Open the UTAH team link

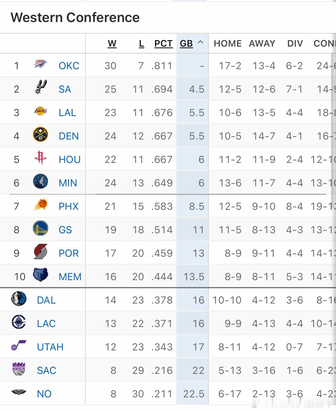50,347
